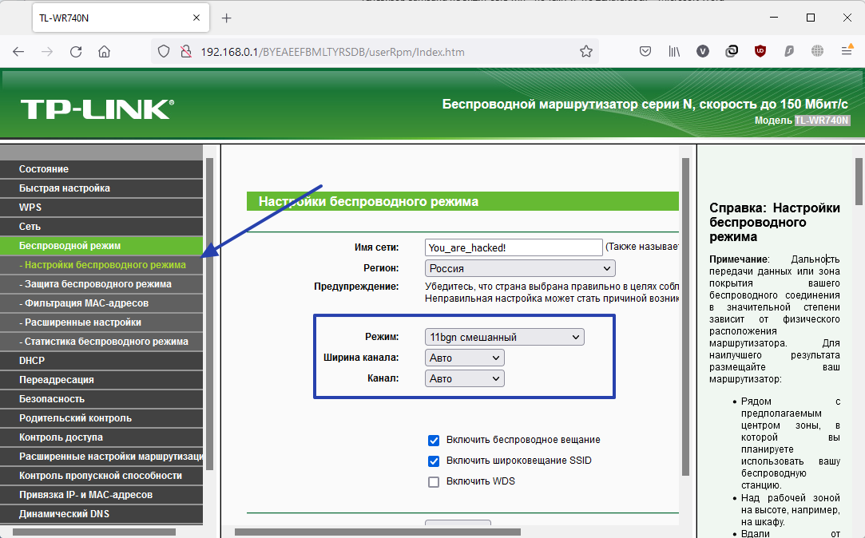865x538 pixels.
Task: Open Настройки беспроводного режима submenu link
Action: pyautogui.click(x=101, y=265)
